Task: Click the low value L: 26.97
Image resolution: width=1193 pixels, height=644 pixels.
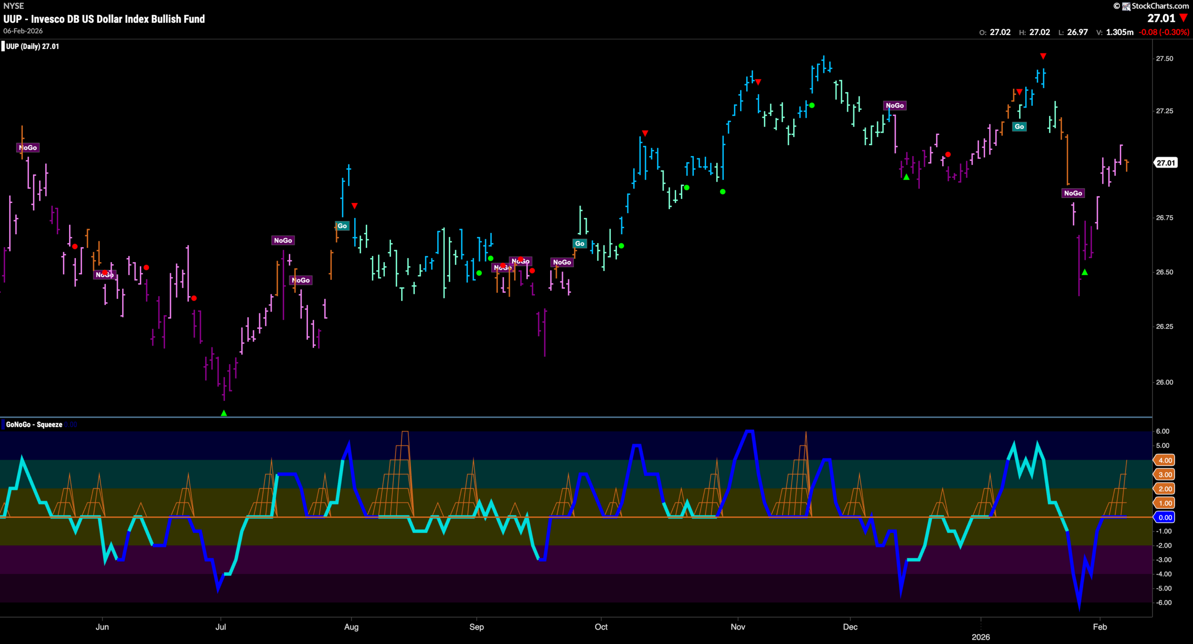Action: click(1073, 32)
